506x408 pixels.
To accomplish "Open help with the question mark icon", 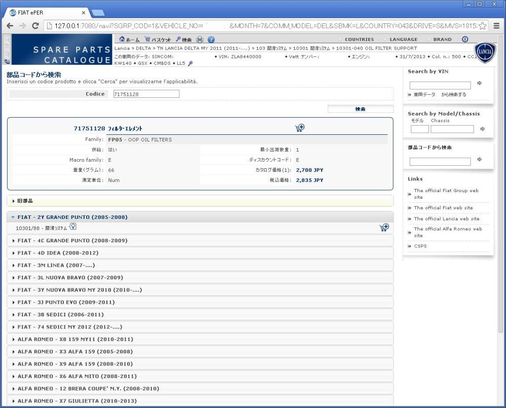I will click(211, 40).
